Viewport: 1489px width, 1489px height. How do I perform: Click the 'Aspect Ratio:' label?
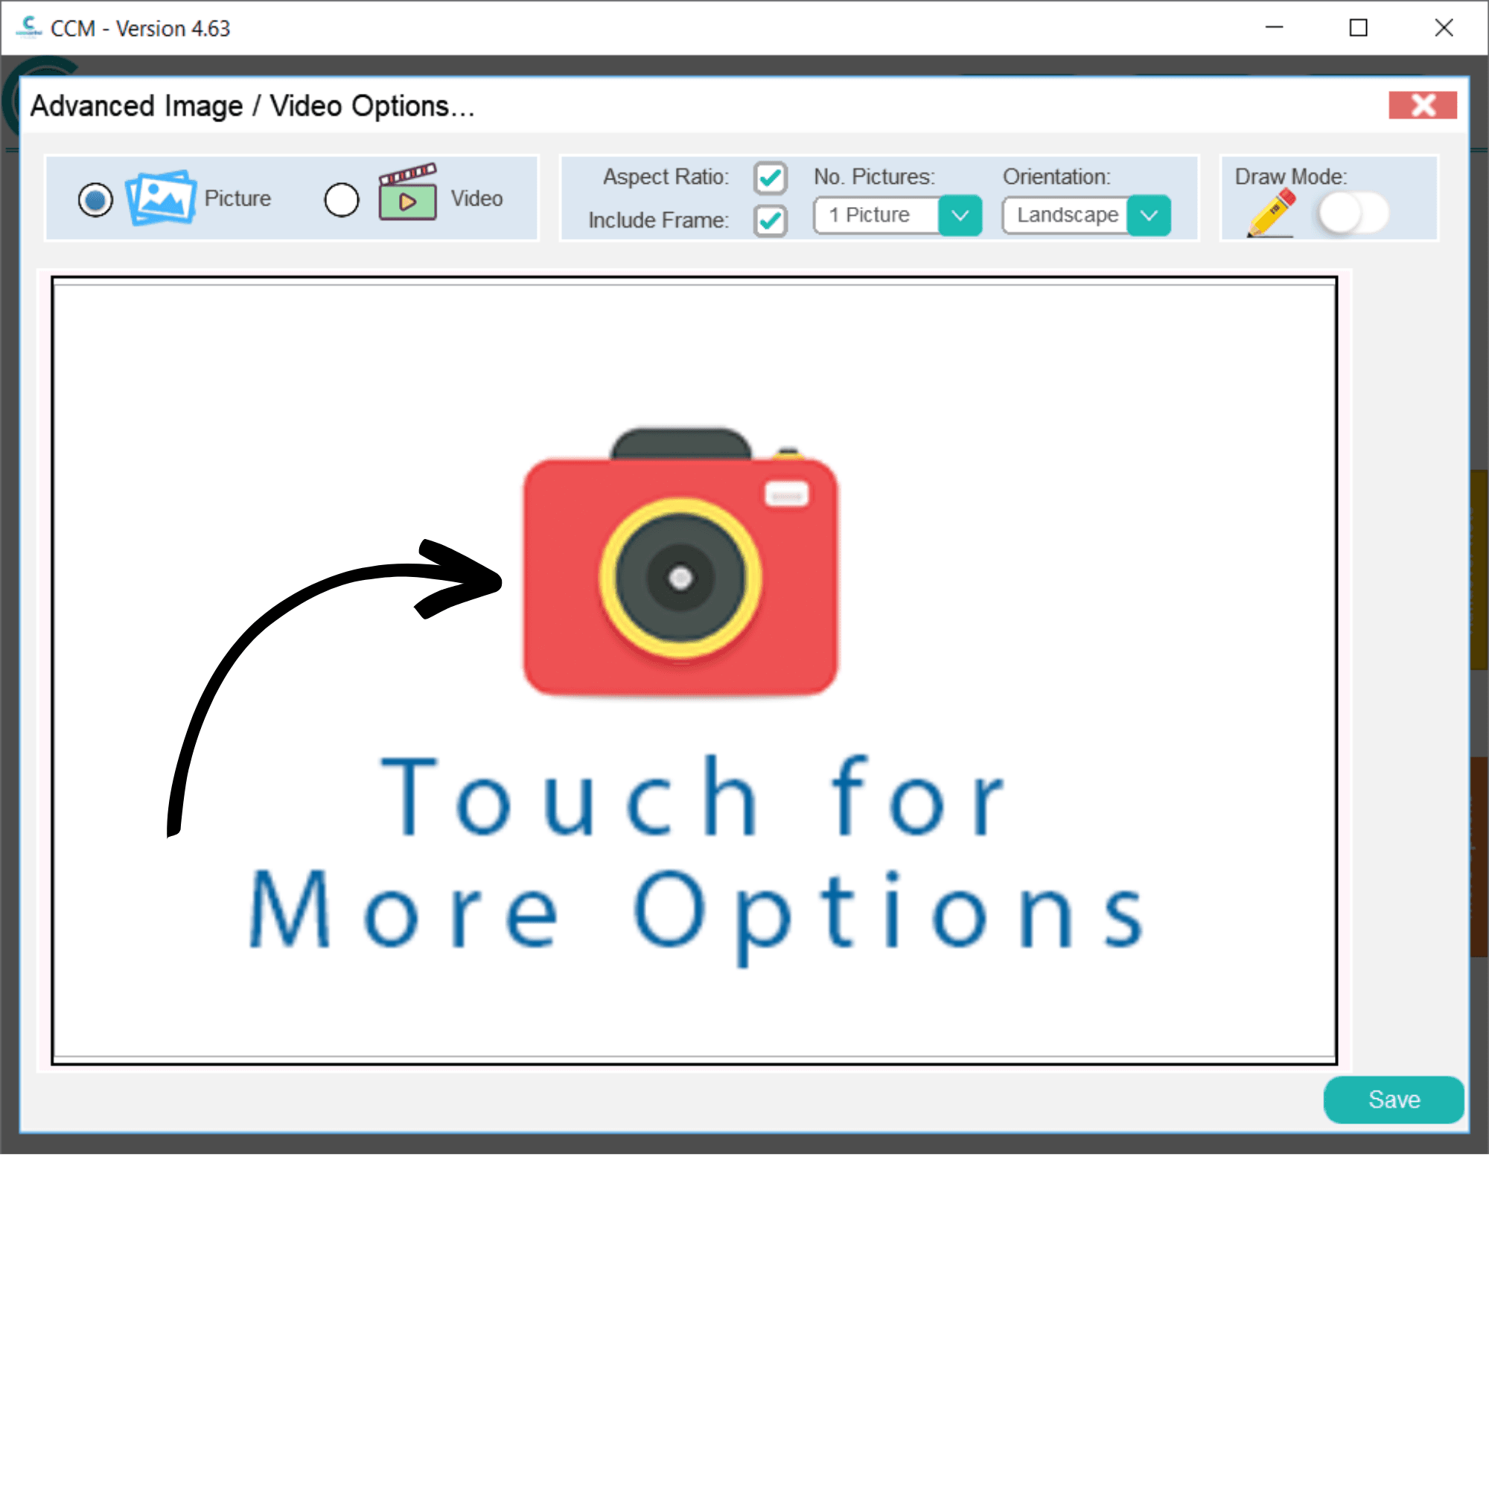click(x=666, y=177)
